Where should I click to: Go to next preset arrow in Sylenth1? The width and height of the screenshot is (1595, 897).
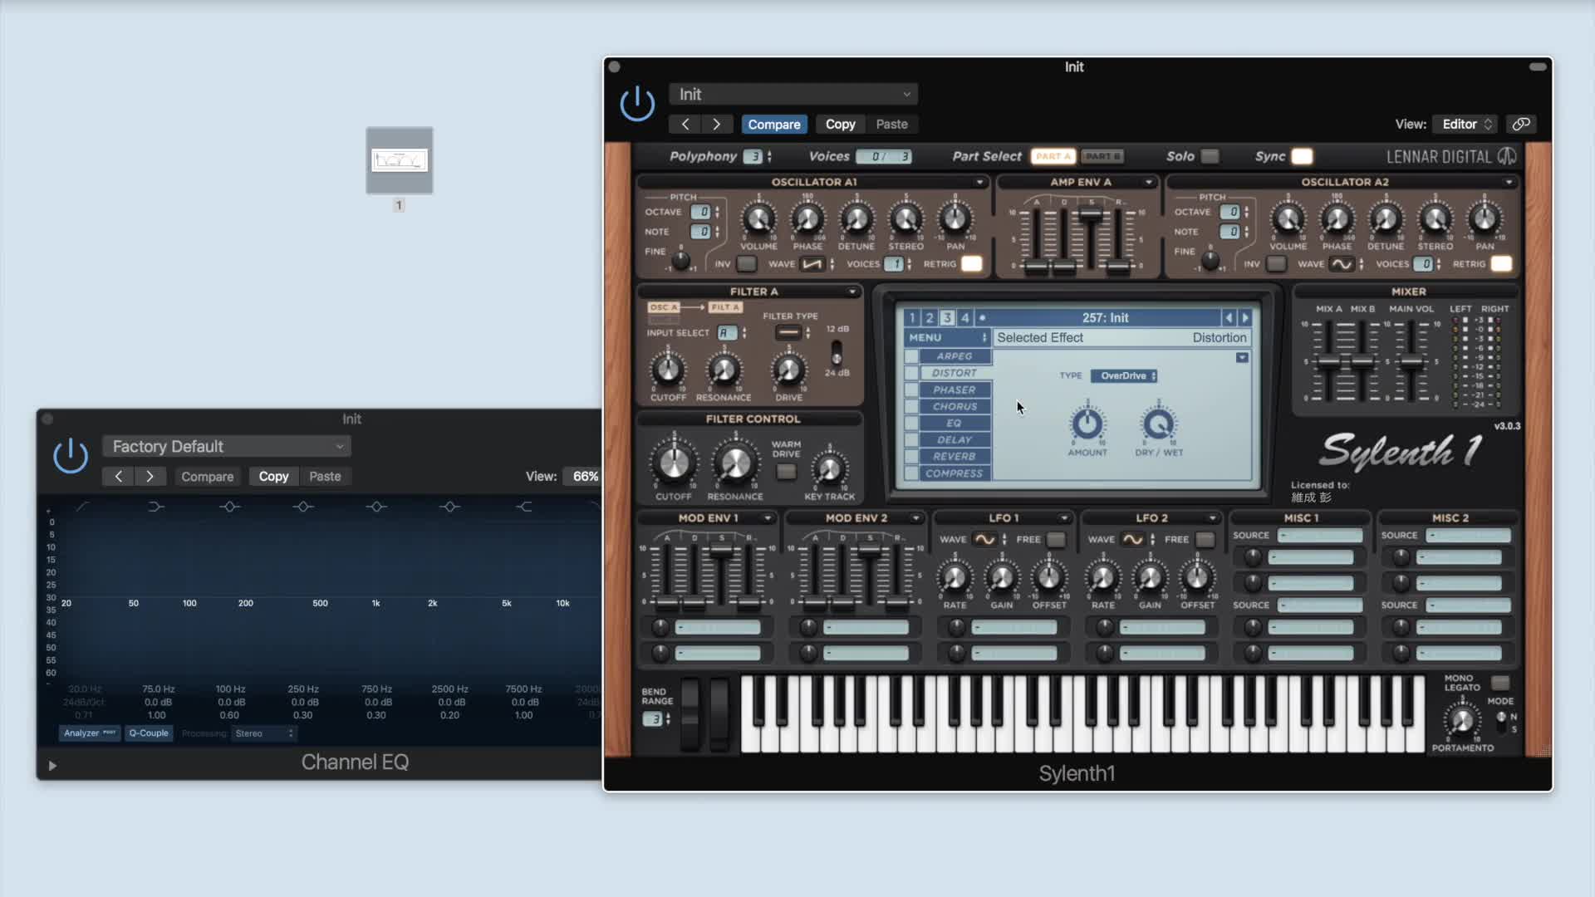pyautogui.click(x=716, y=124)
